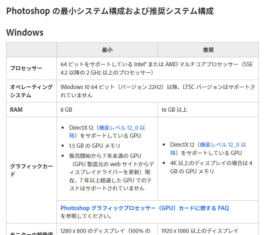Click the グラフィックカード row label
270x235 pixels.
[31, 170]
